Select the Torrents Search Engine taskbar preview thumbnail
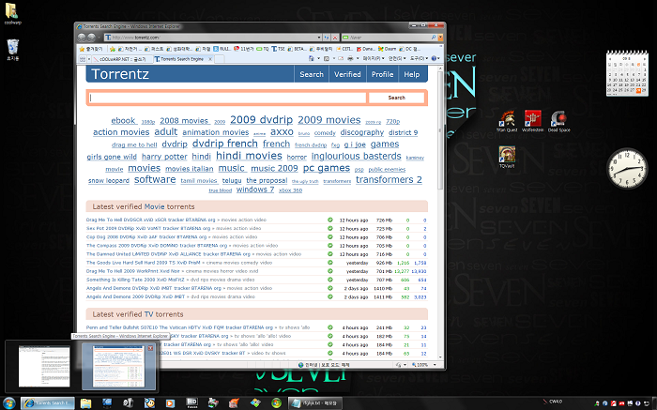 118,366
